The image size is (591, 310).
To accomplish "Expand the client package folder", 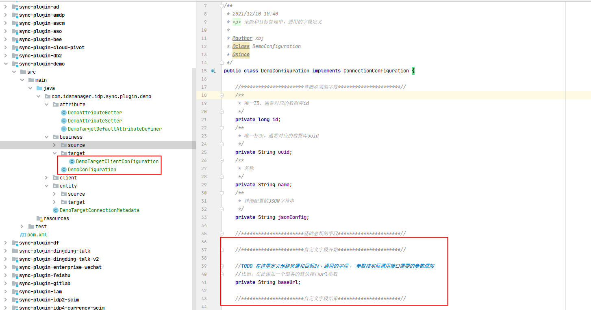I will tap(47, 178).
